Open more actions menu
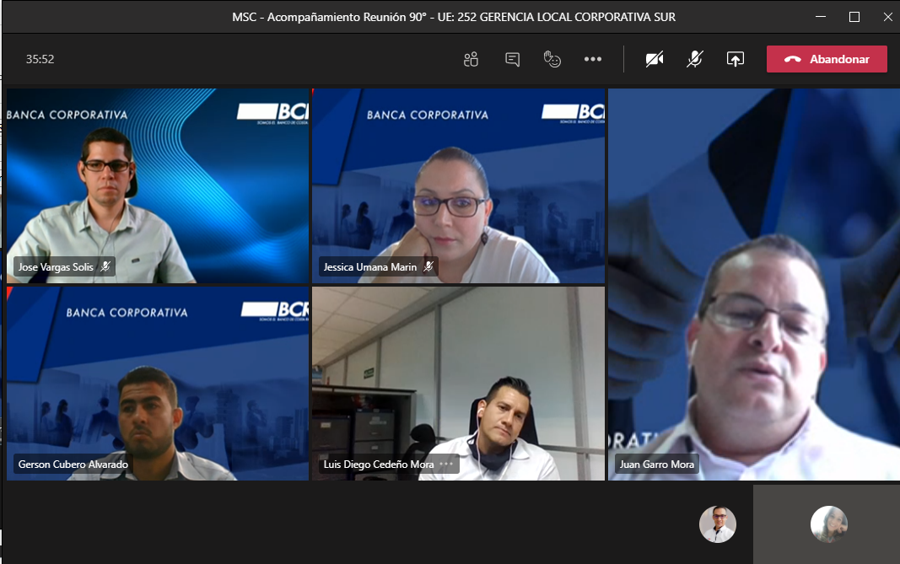 592,59
